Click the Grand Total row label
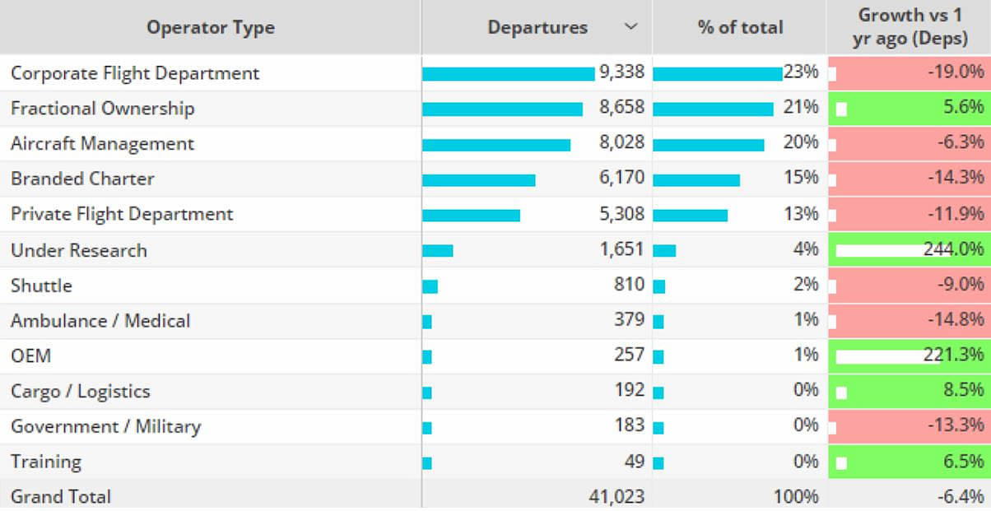 pos(61,497)
